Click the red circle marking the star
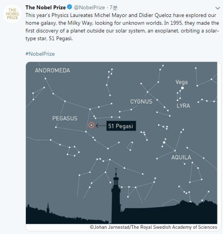This screenshot has width=223, height=234. tap(91, 125)
